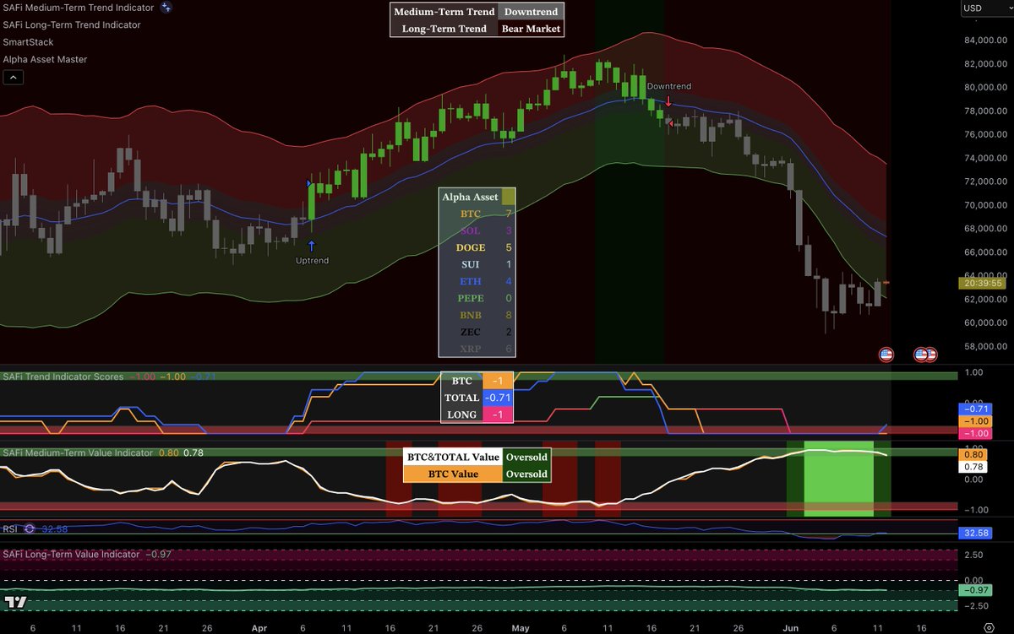Click the SUI row in the Alpha Asset table
The image size is (1014, 634).
pos(477,264)
